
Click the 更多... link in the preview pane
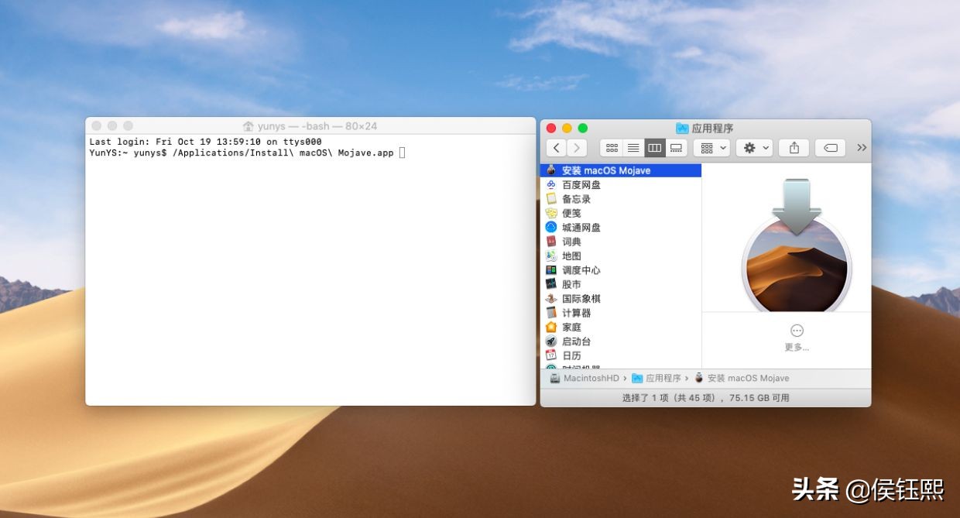(797, 347)
